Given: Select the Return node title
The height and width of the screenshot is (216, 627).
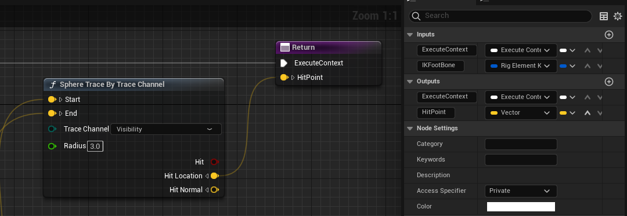Looking at the screenshot, I should pyautogui.click(x=303, y=47).
